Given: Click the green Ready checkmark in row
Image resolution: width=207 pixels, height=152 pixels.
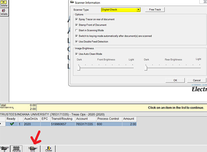Looking at the screenshot, I should tap(12, 124).
